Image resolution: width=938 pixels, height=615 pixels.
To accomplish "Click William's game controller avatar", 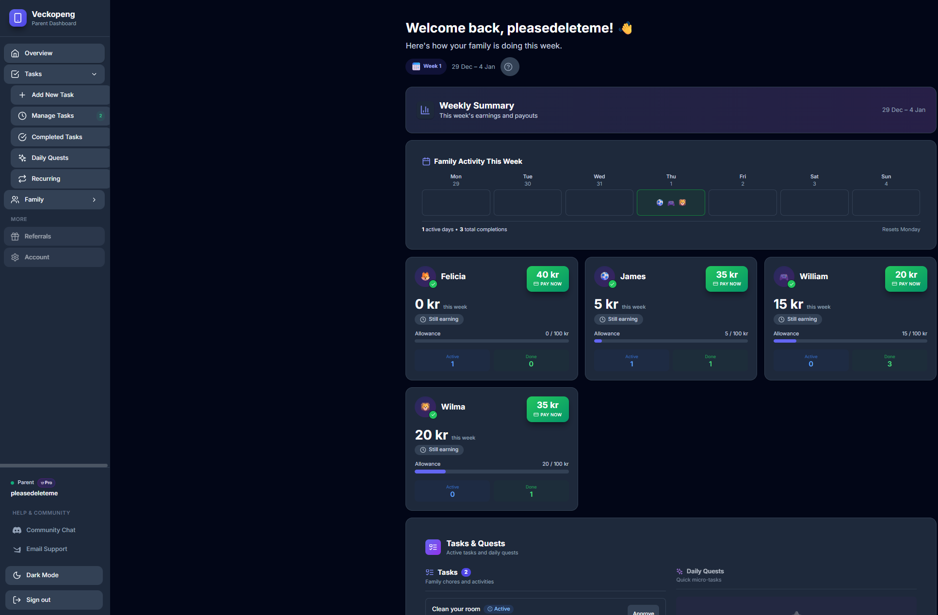I will pos(784,276).
